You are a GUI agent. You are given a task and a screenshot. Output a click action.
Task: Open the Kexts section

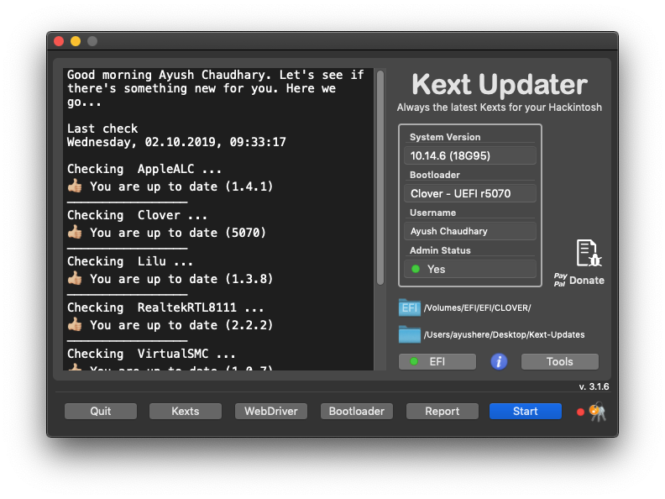[x=186, y=411]
